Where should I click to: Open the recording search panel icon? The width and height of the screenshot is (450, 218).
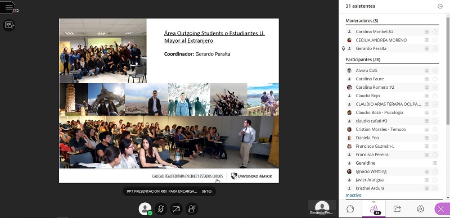9,25
